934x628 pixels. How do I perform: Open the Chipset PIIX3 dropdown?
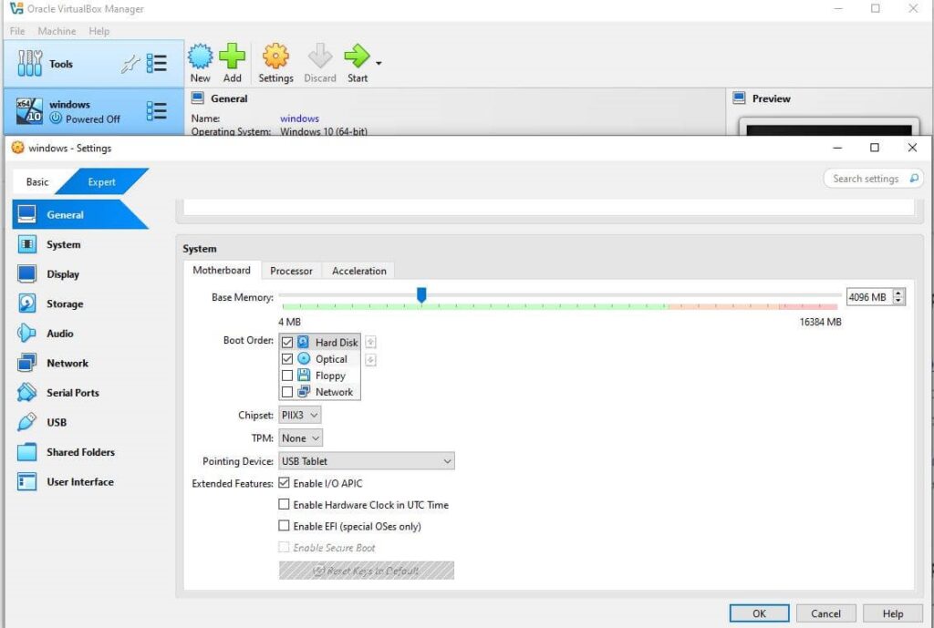300,416
